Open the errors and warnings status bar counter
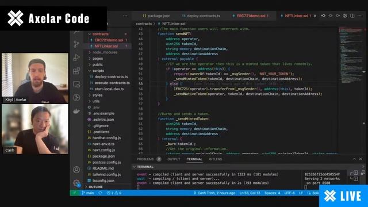 pos(114,193)
